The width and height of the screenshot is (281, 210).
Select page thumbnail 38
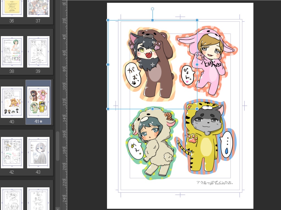point(12,52)
